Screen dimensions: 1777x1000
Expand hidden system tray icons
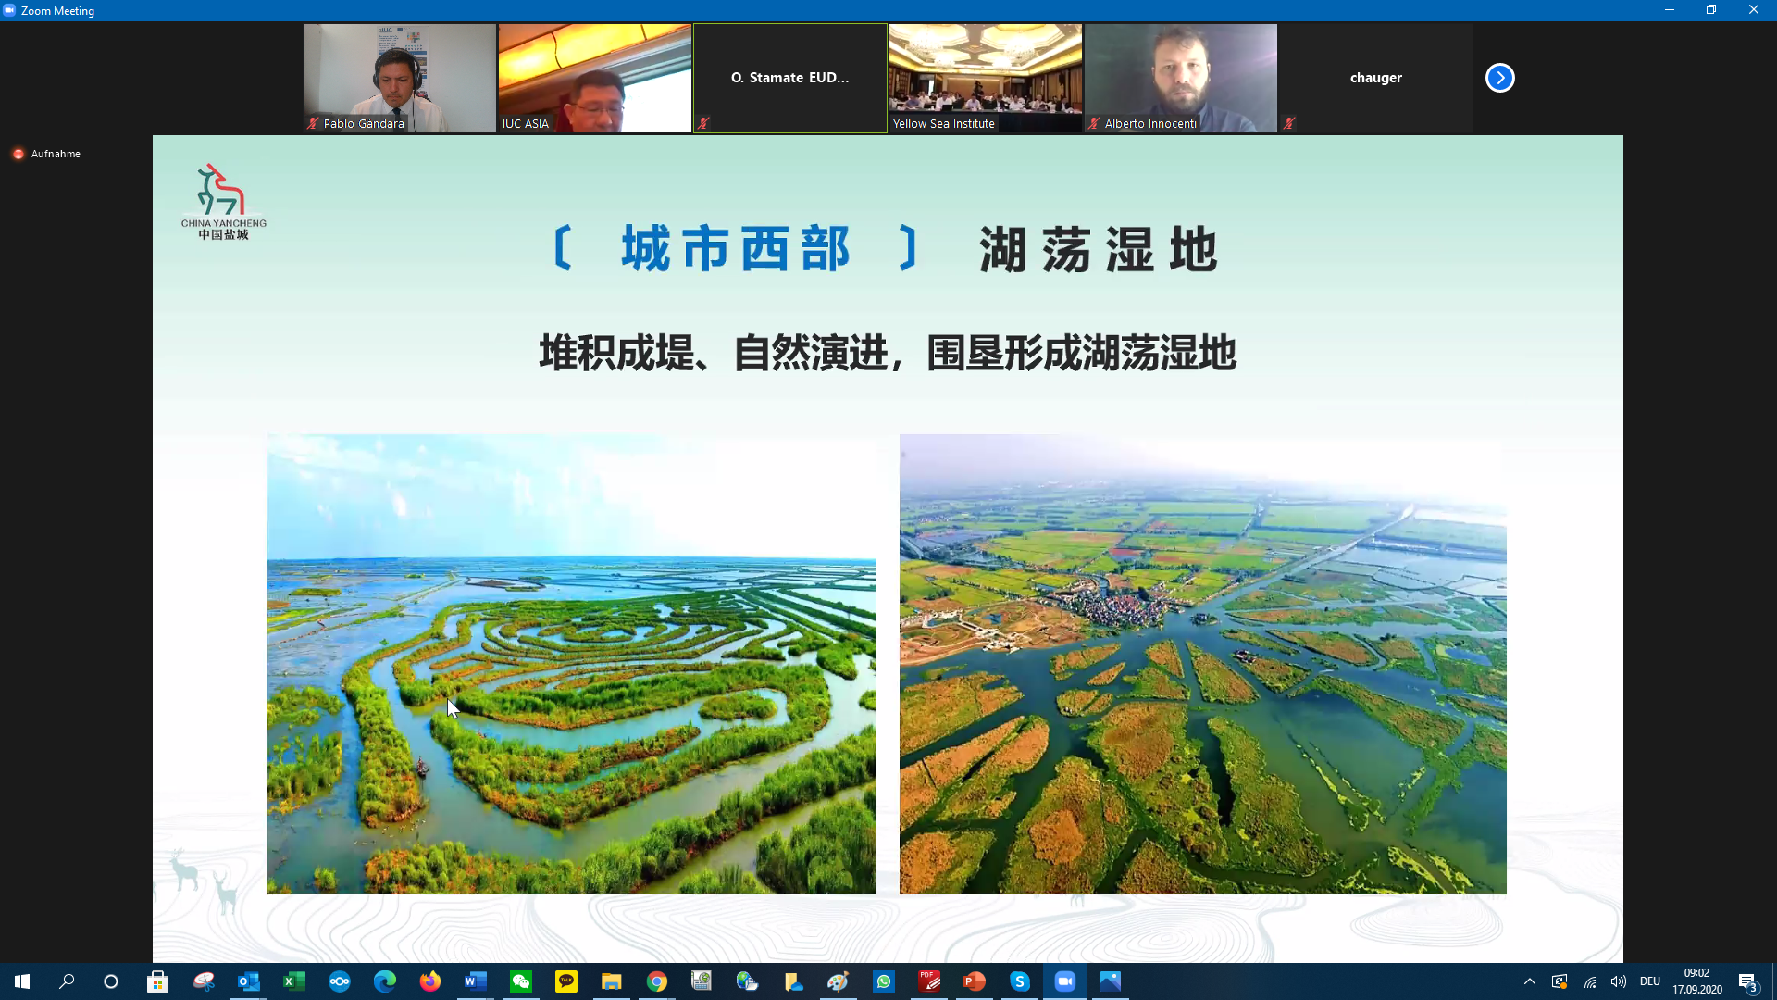tap(1529, 981)
